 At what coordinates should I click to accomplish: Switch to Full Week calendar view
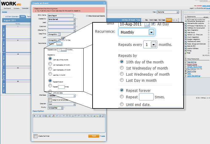(x=161, y=20)
